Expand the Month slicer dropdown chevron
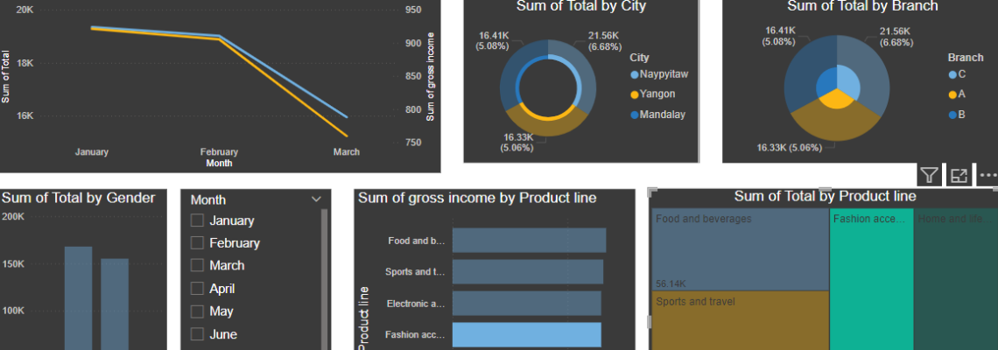This screenshot has height=350, width=998. (316, 199)
